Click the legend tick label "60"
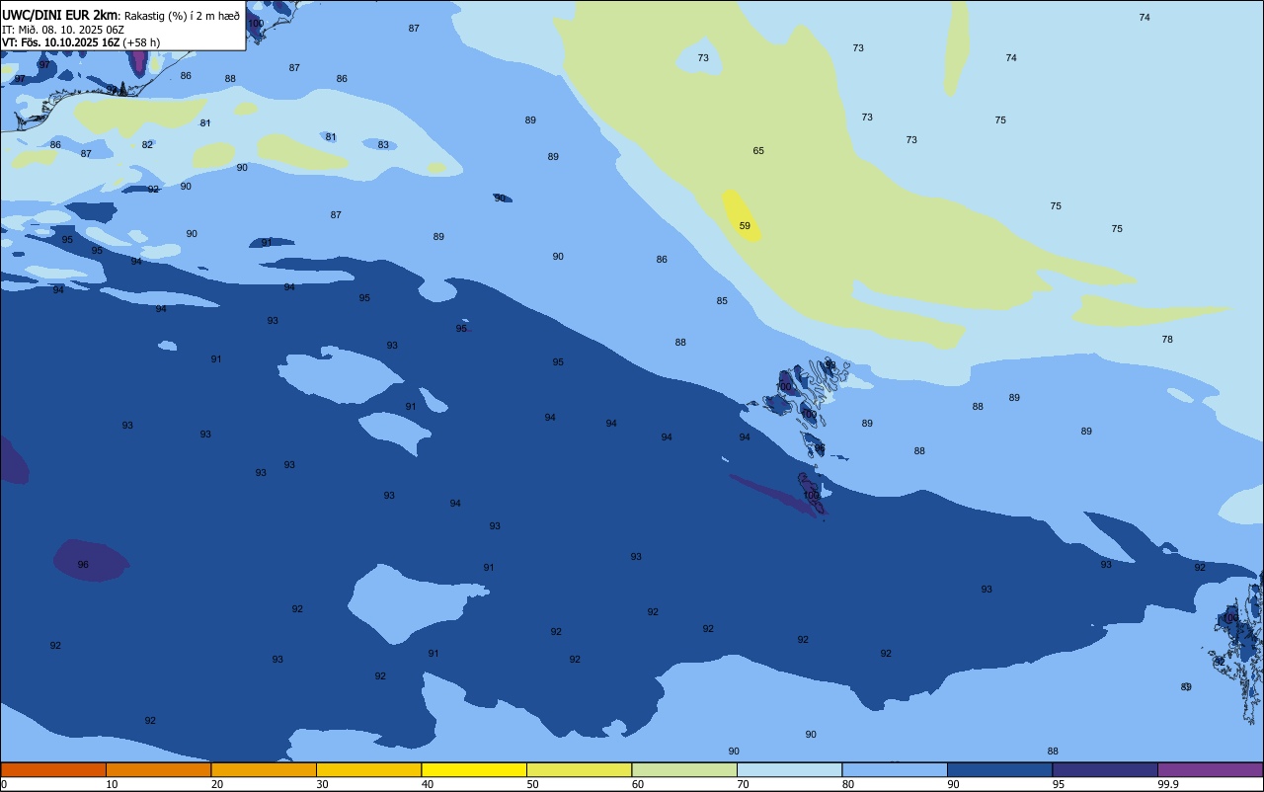1264x792 pixels. [x=638, y=784]
